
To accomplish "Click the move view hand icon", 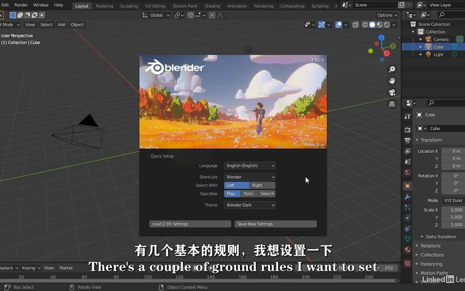I will coord(392,80).
